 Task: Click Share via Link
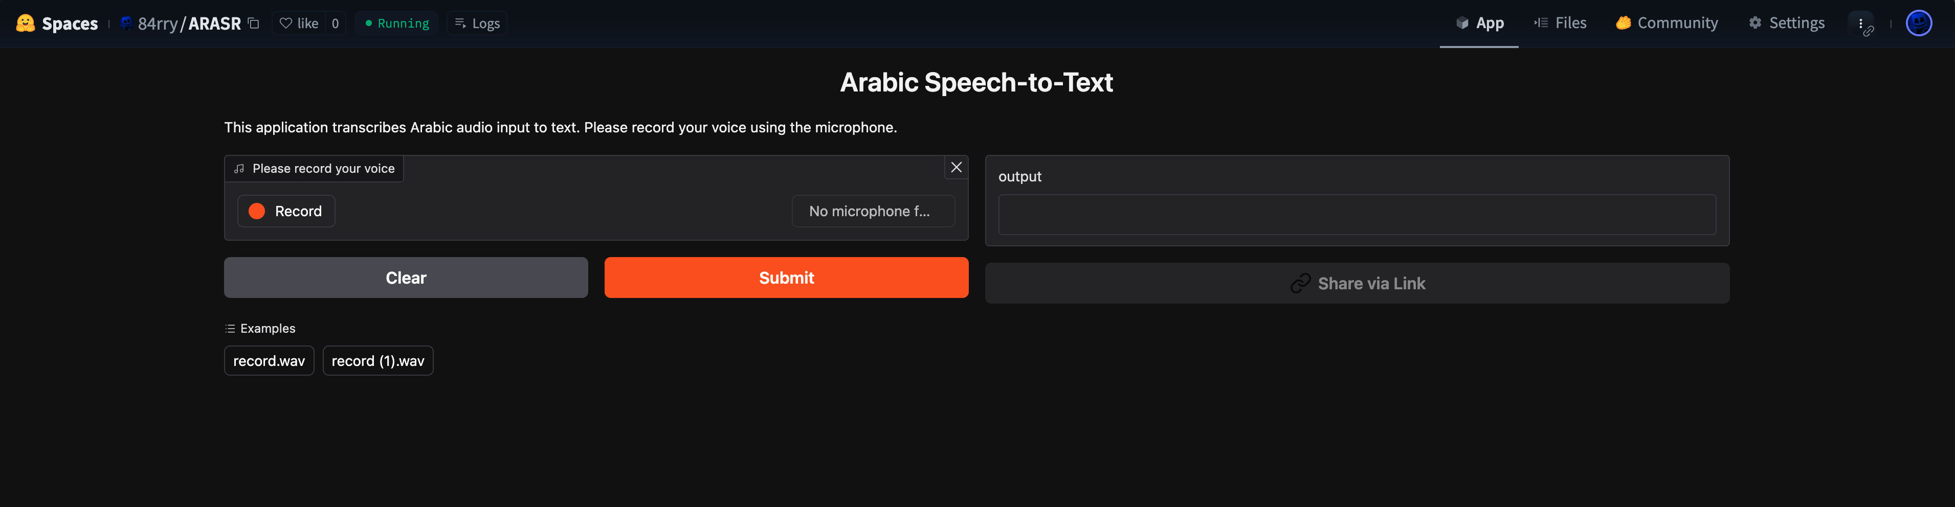tap(1356, 284)
